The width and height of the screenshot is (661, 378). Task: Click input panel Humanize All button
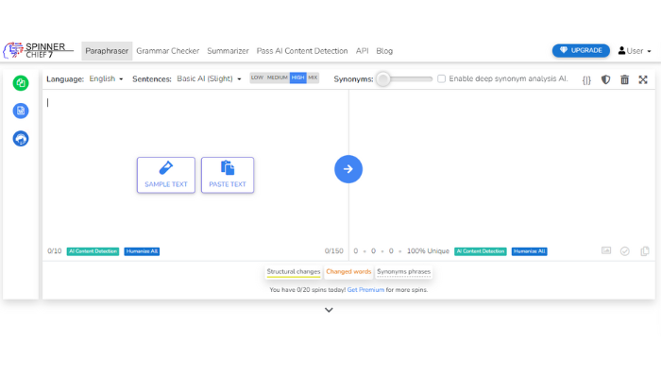[142, 251]
